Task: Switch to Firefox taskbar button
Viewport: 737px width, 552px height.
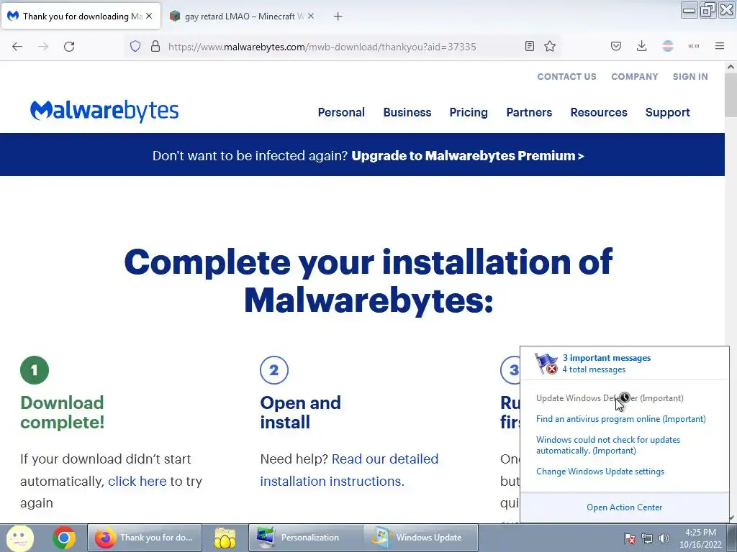Action: [x=145, y=538]
